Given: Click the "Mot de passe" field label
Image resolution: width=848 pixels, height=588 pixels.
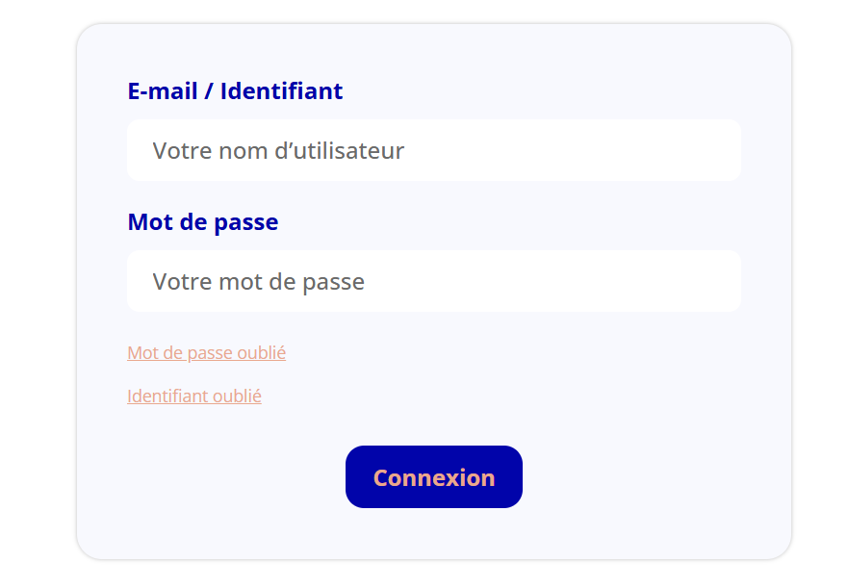Looking at the screenshot, I should 202,222.
